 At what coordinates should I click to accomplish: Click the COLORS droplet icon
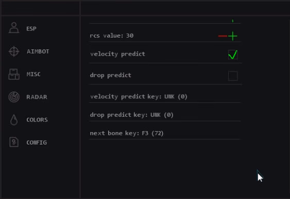[x=14, y=120]
